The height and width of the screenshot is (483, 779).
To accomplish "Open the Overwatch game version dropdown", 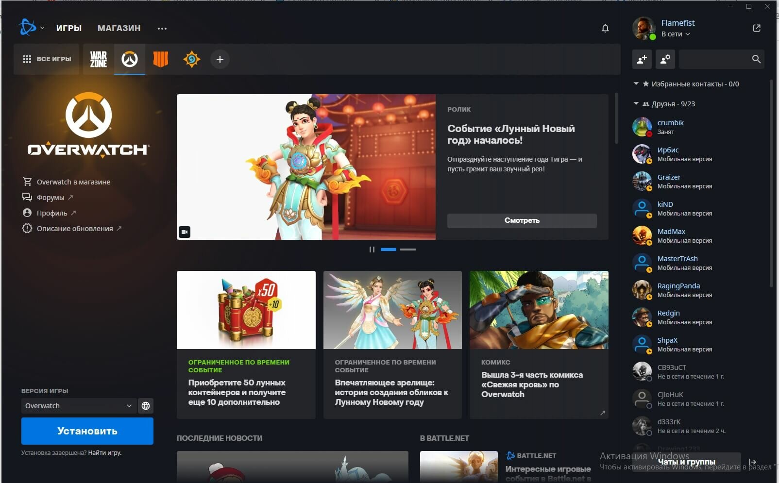I will (x=79, y=406).
